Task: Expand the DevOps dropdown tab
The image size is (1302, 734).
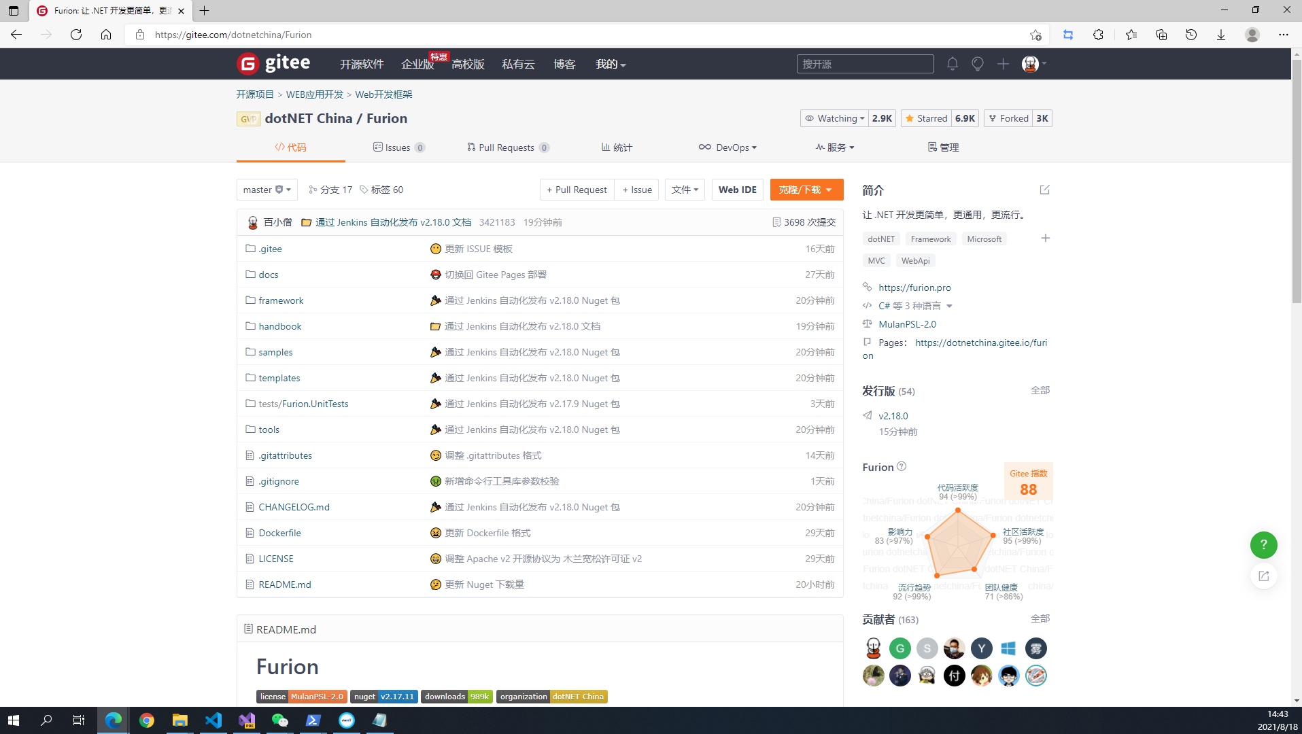Action: (x=727, y=147)
